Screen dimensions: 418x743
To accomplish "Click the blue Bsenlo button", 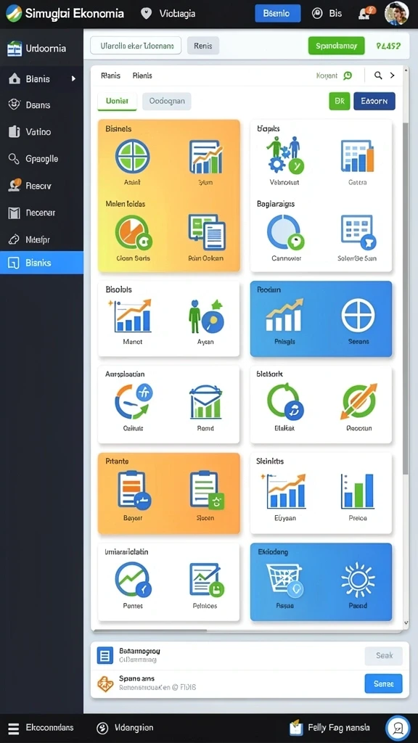I will click(x=278, y=13).
